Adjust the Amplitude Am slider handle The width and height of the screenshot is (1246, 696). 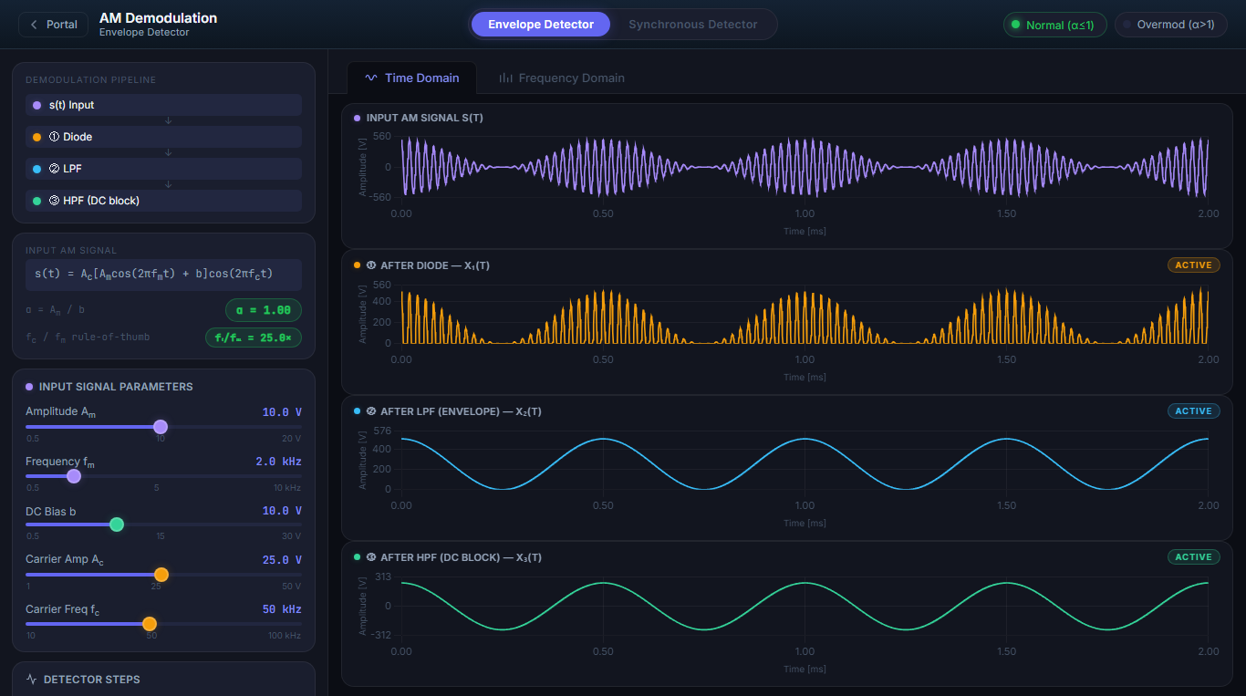point(161,427)
